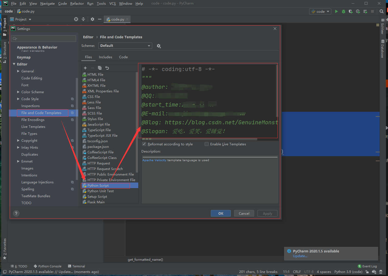This screenshot has width=388, height=276.
Task: Close the Settings dialog with X
Action: pyautogui.click(x=275, y=29)
